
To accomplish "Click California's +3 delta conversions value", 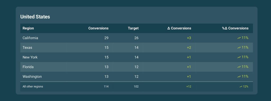I will [189, 38].
